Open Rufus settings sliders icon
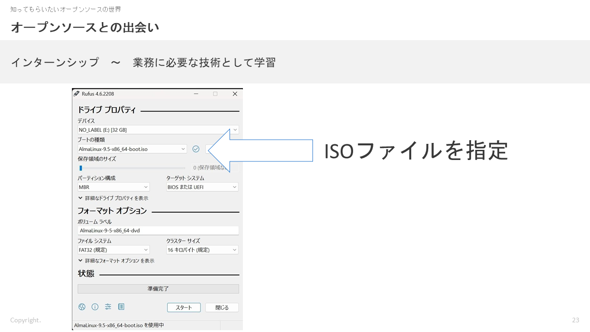Image resolution: width=590 pixels, height=332 pixels. 108,307
